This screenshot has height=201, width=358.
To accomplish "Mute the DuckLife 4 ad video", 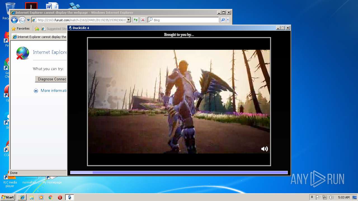I will click(x=264, y=149).
